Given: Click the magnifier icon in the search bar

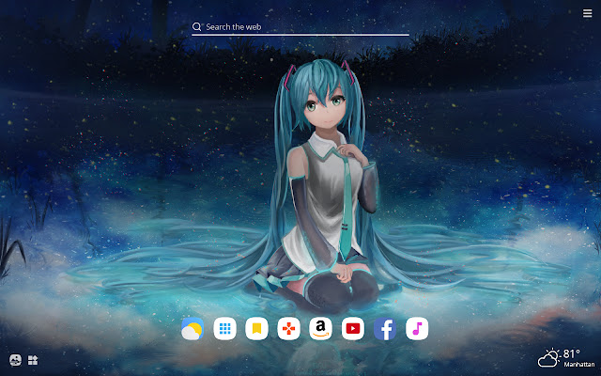Looking at the screenshot, I should click(x=196, y=26).
